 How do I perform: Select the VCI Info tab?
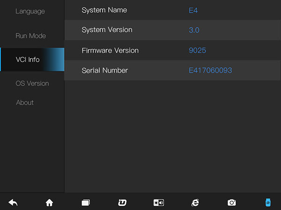32,59
